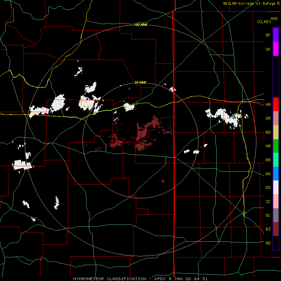This screenshot has width=281, height=281.
Task: Click the RF purple legend swatch
Action: click(x=276, y=35)
